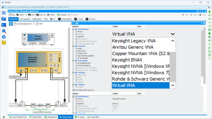Collapse the General tree group
Image resolution: width=212 pixels, height=119 pixels.
tap(73, 46)
